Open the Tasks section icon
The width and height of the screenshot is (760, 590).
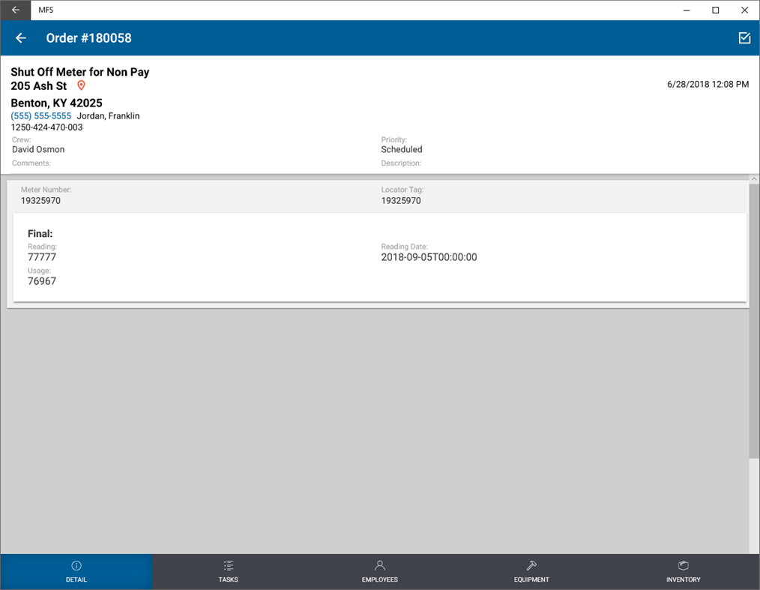tap(228, 566)
